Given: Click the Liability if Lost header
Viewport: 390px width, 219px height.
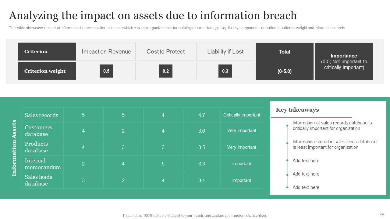Looking at the screenshot, I should pos(225,52).
